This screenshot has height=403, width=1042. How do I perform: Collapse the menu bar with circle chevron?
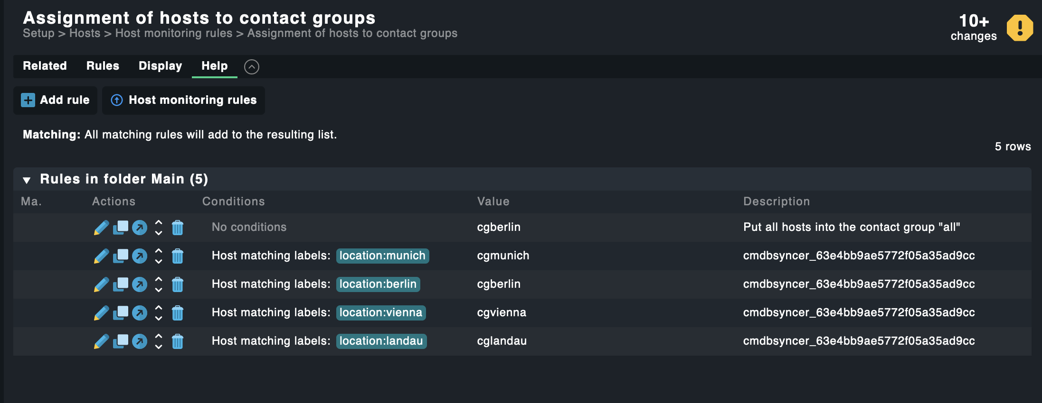(252, 67)
